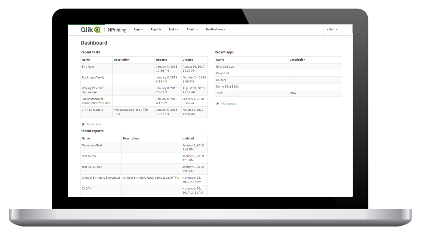Click the Calendars app entry
The width and height of the screenshot is (421, 237).
click(223, 73)
